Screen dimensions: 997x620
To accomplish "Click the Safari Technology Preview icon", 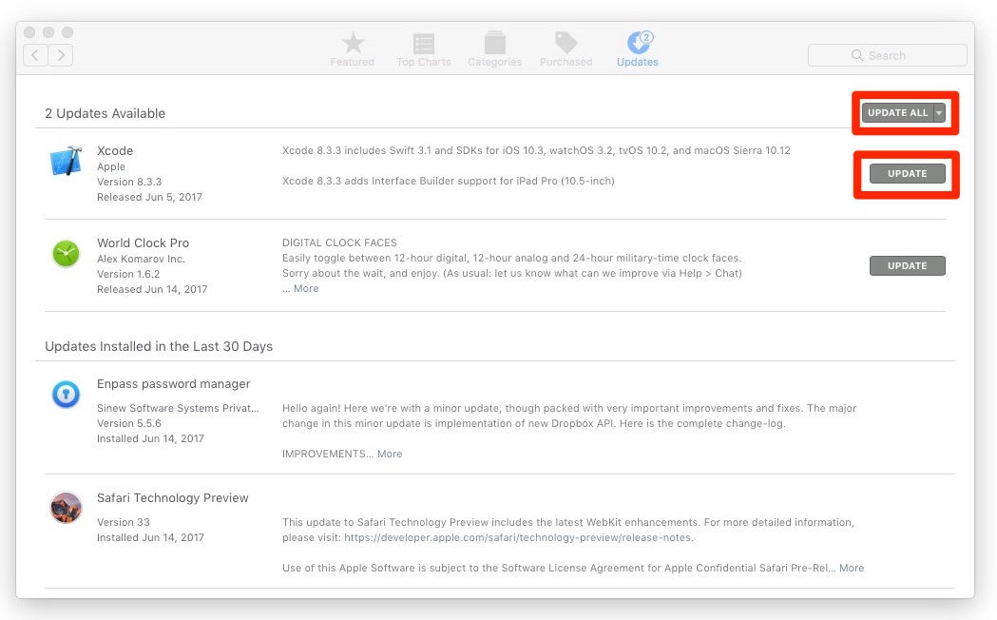I will 66,507.
